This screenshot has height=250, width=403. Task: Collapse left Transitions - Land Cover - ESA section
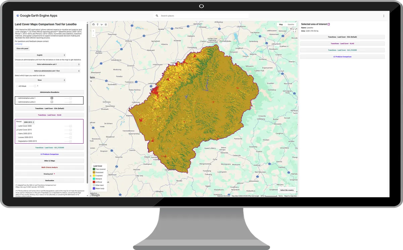click(x=49, y=109)
